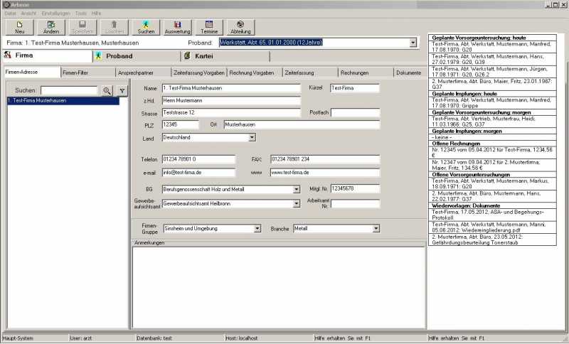The width and height of the screenshot is (569, 344).
Task: Click the magnifier search icon beside Suchen field
Action: [107, 90]
